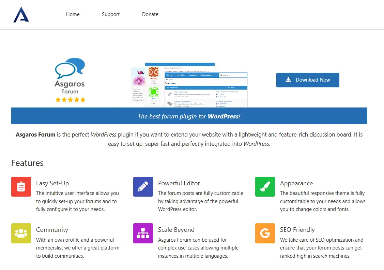This screenshot has width=384, height=270.
Task: Click the bold 'Asgaros Forum' text in the intro
Action: point(35,134)
